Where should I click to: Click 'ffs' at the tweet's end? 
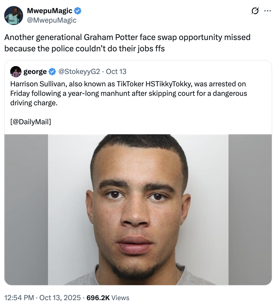(x=160, y=49)
